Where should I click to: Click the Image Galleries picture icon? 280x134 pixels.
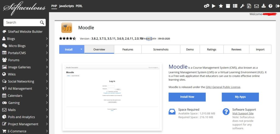click(4, 67)
